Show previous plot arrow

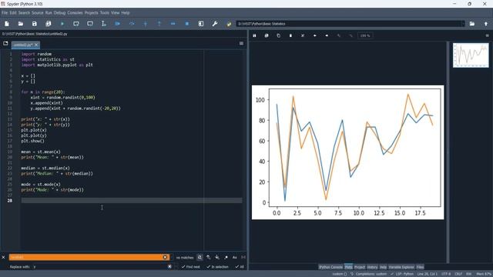pyautogui.click(x=315, y=35)
